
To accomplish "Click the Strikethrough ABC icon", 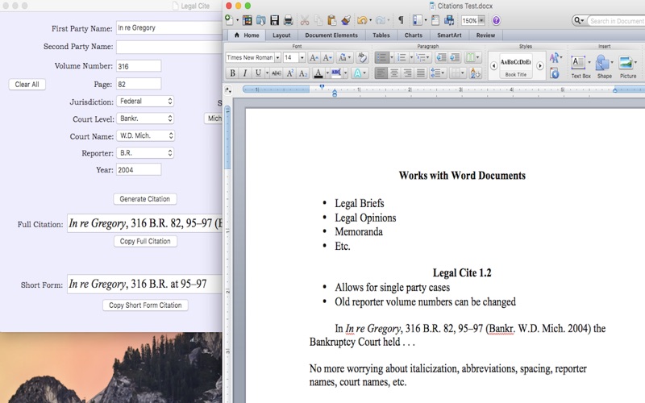I will (277, 73).
